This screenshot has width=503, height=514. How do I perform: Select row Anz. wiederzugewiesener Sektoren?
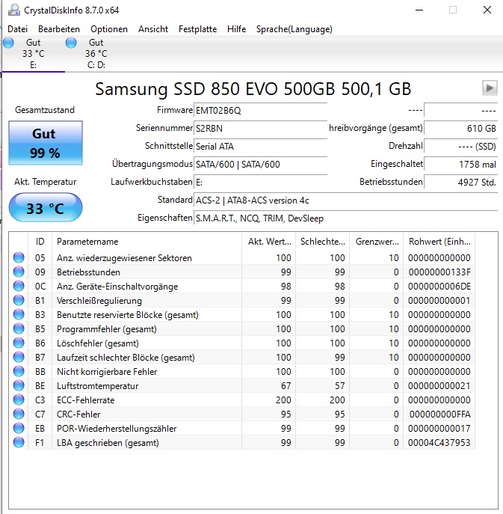click(x=242, y=257)
